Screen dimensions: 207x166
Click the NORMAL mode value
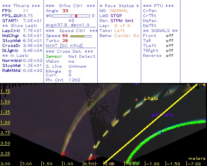[x=119, y=11]
